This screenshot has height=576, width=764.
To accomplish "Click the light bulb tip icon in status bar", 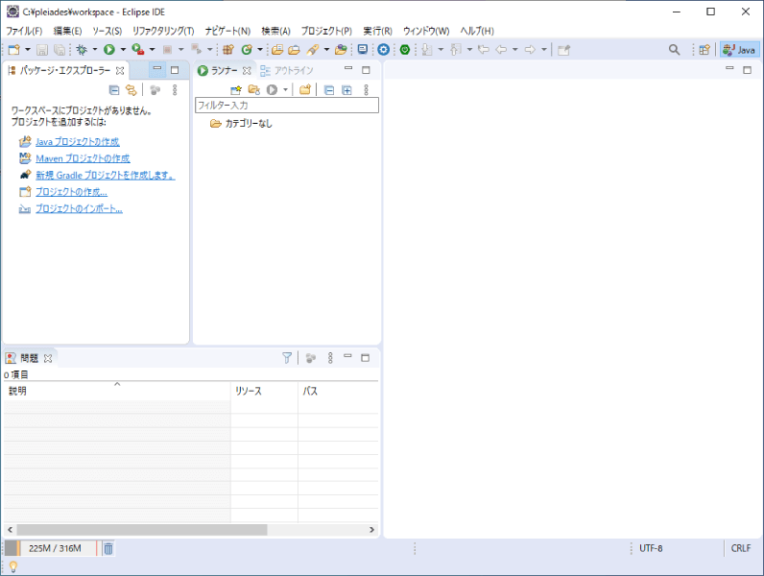I will (x=13, y=566).
